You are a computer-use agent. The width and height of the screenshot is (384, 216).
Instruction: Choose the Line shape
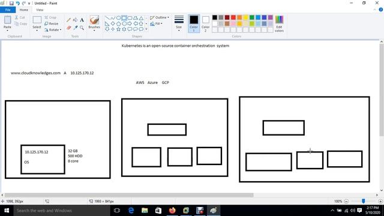pyautogui.click(x=107, y=18)
